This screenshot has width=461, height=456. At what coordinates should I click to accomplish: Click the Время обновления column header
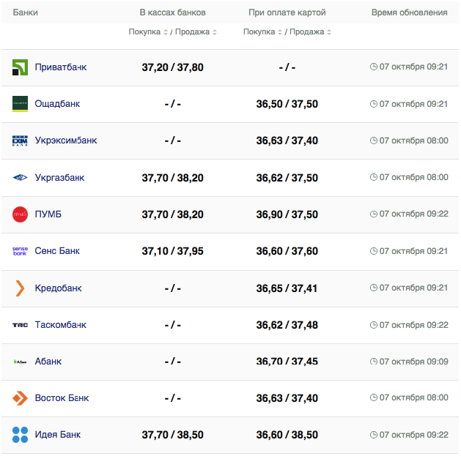coord(409,13)
